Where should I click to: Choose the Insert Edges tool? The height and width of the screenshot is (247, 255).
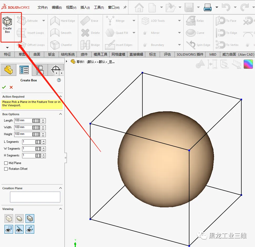119,45
